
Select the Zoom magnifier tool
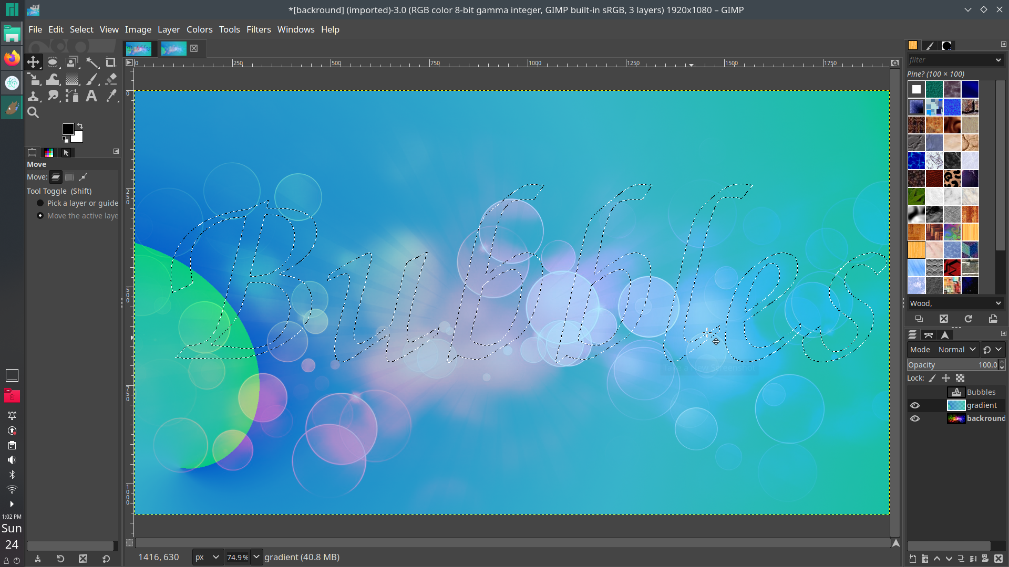click(x=33, y=112)
